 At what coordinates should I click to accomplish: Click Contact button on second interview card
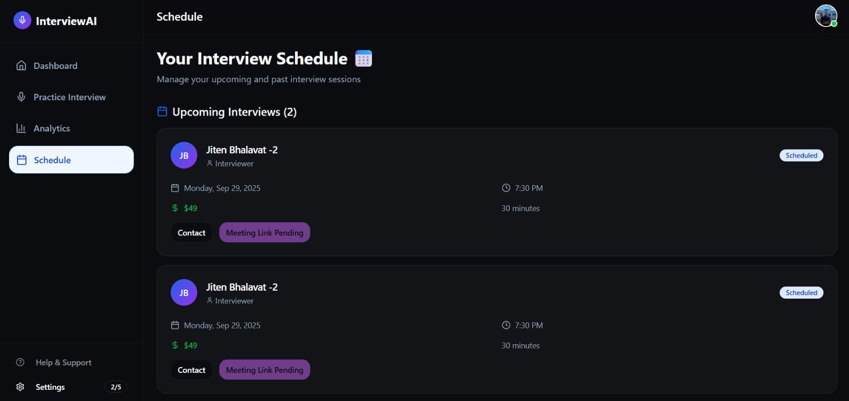192,370
